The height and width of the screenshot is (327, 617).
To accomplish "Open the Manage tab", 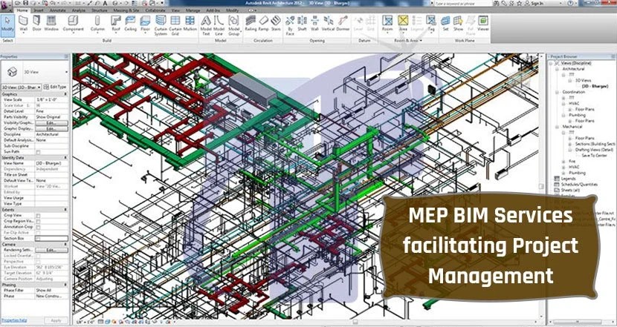I will (x=193, y=10).
